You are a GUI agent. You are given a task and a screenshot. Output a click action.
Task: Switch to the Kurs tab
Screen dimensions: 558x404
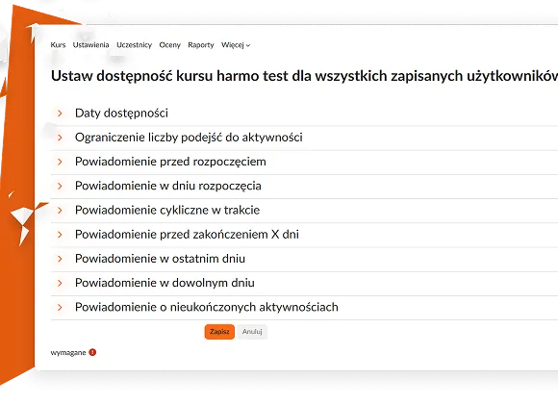point(58,45)
